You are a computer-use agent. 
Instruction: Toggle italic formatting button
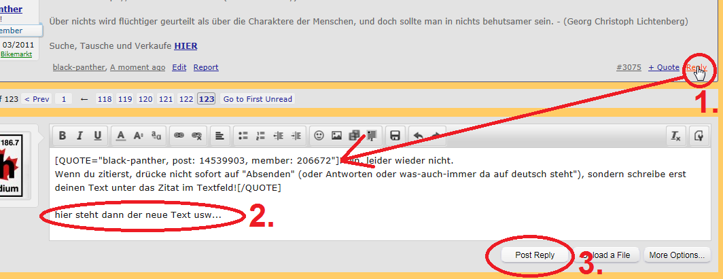(80, 135)
